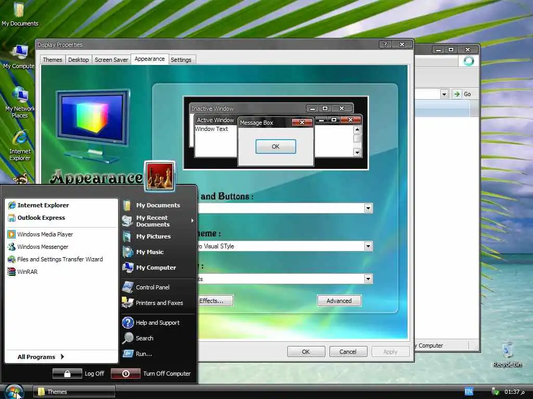Click the Advanced button

point(339,301)
